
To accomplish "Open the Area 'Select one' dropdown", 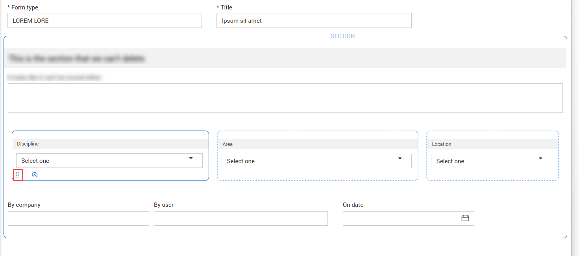I will click(316, 161).
